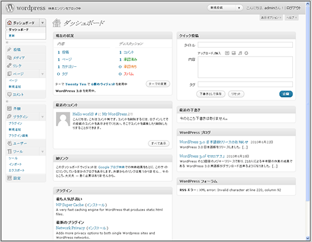Click the 0 Tags count link
Image resolution: width=312 pixels, height=242 pixels.
62,74
